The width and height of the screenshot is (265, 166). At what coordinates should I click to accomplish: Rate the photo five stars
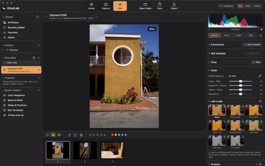pos(105,135)
